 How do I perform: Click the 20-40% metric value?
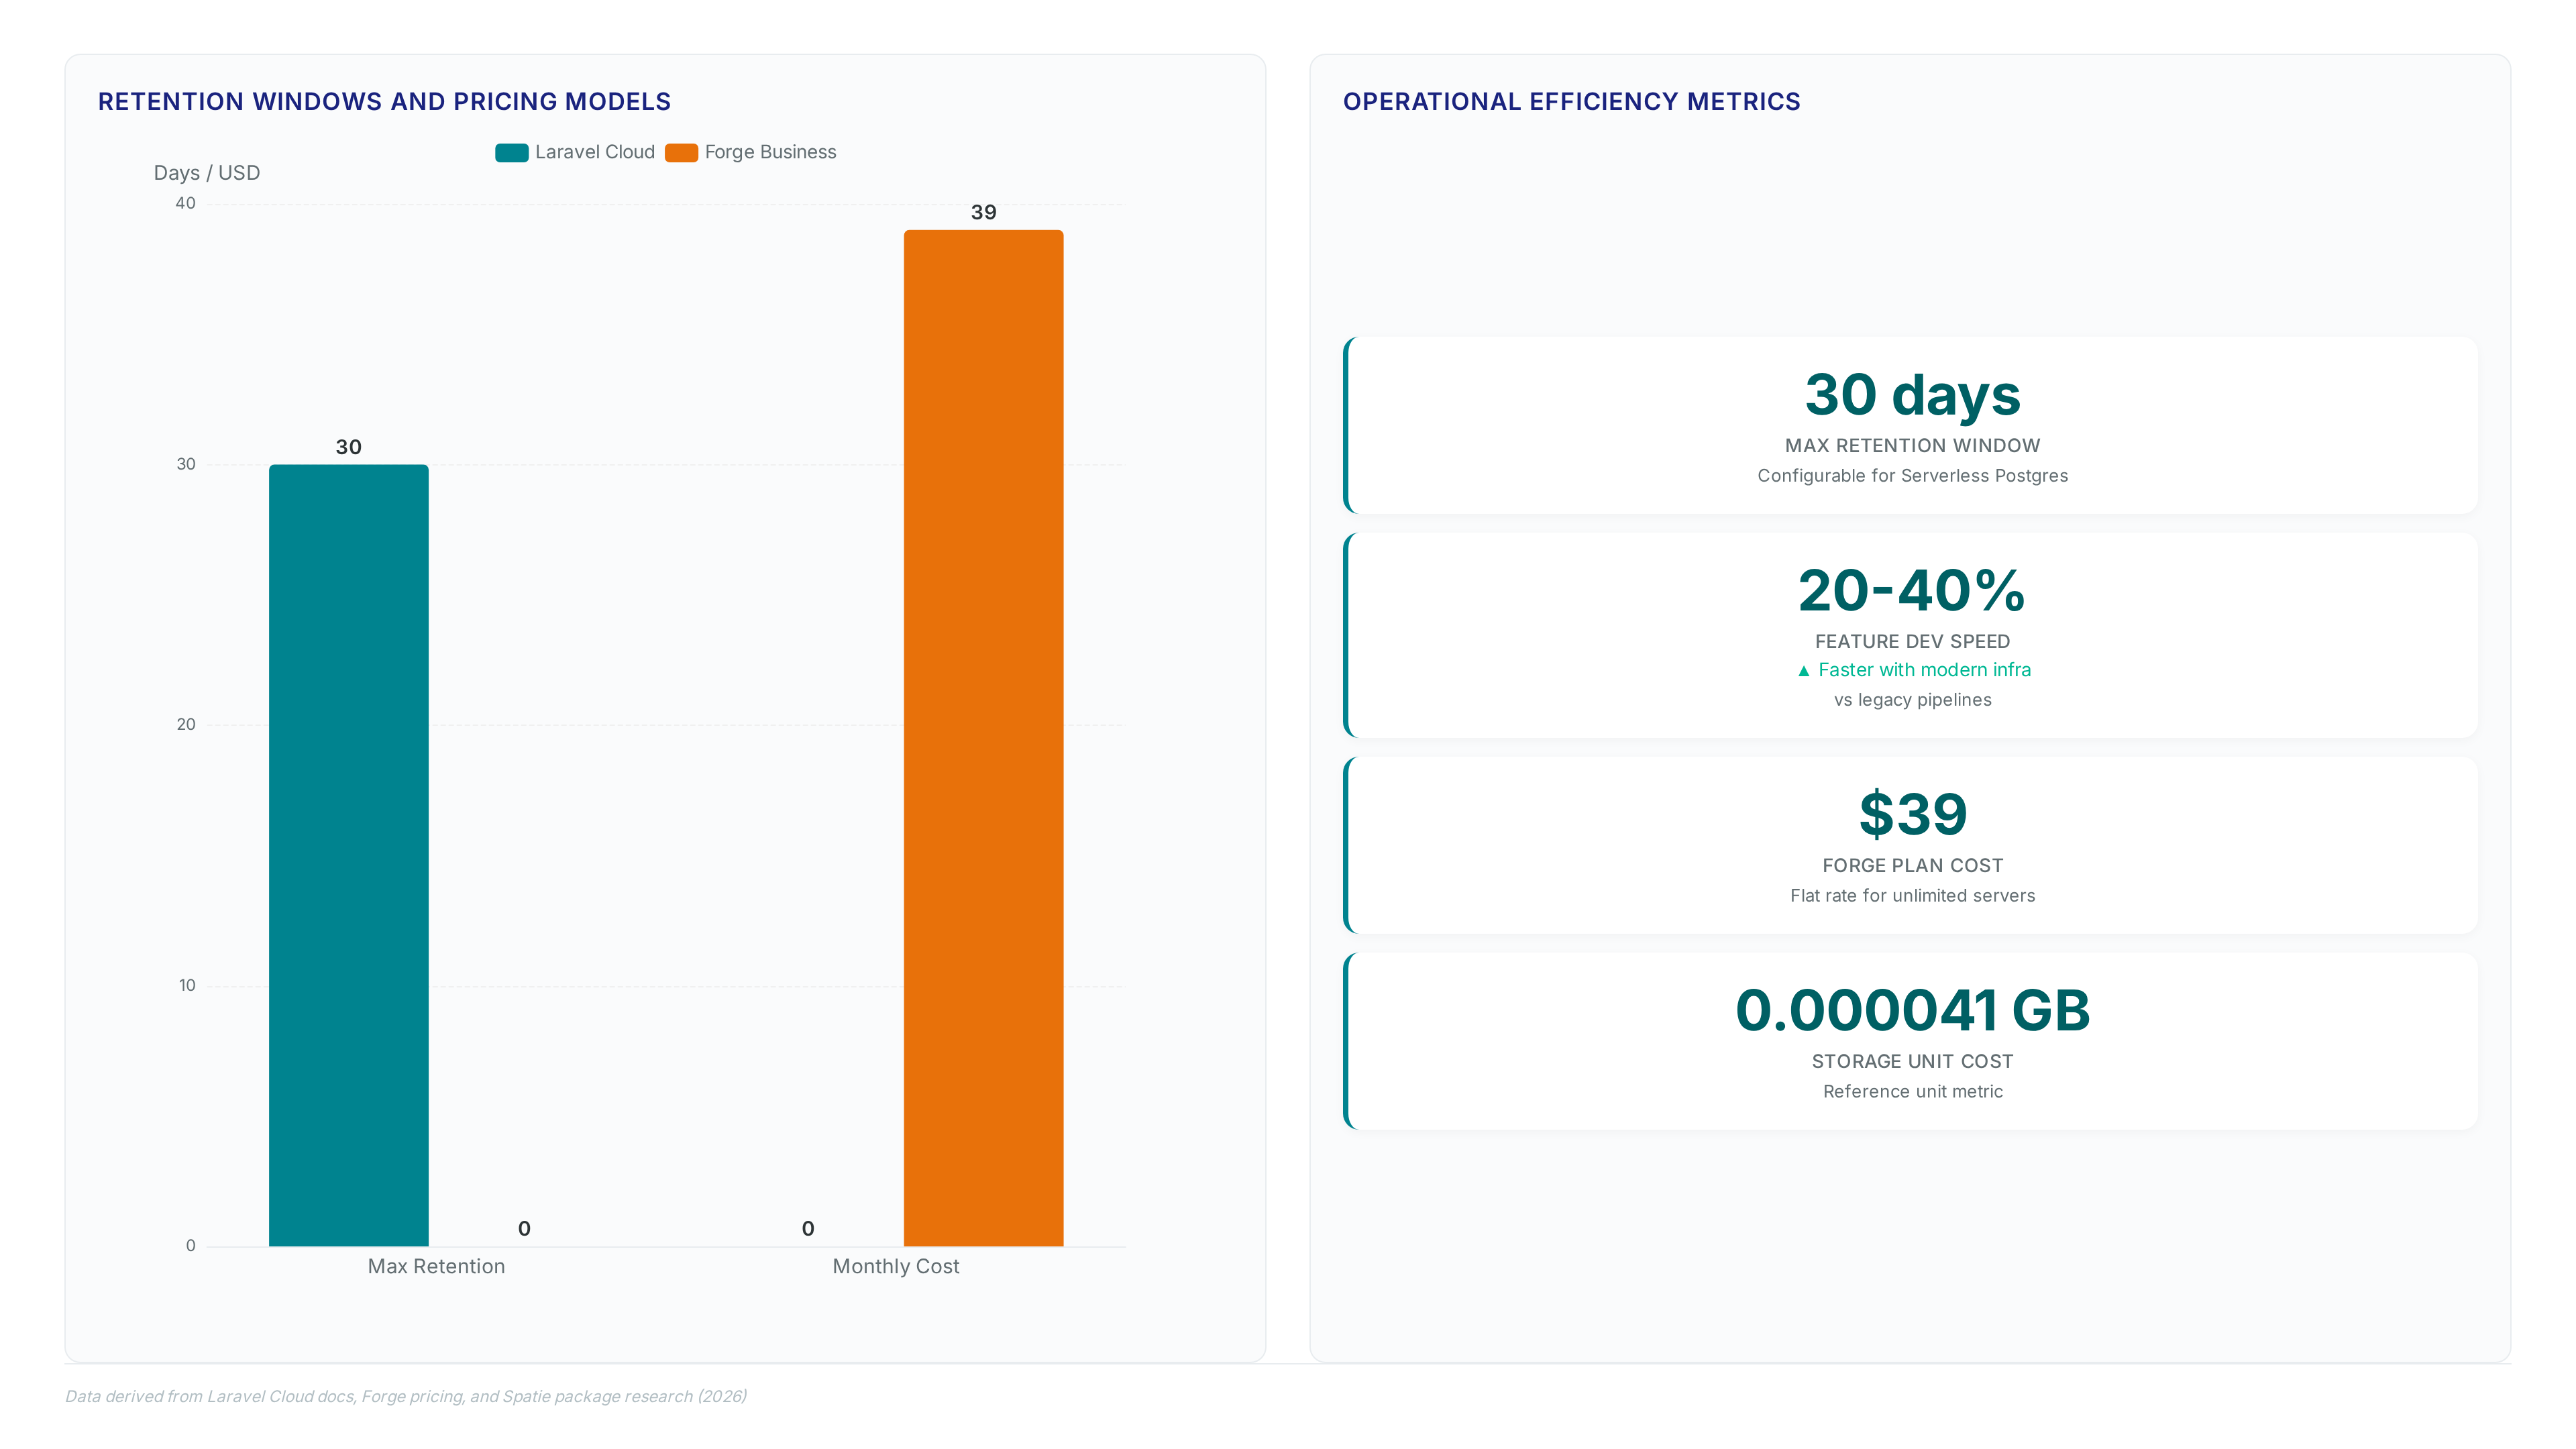coord(1912,590)
